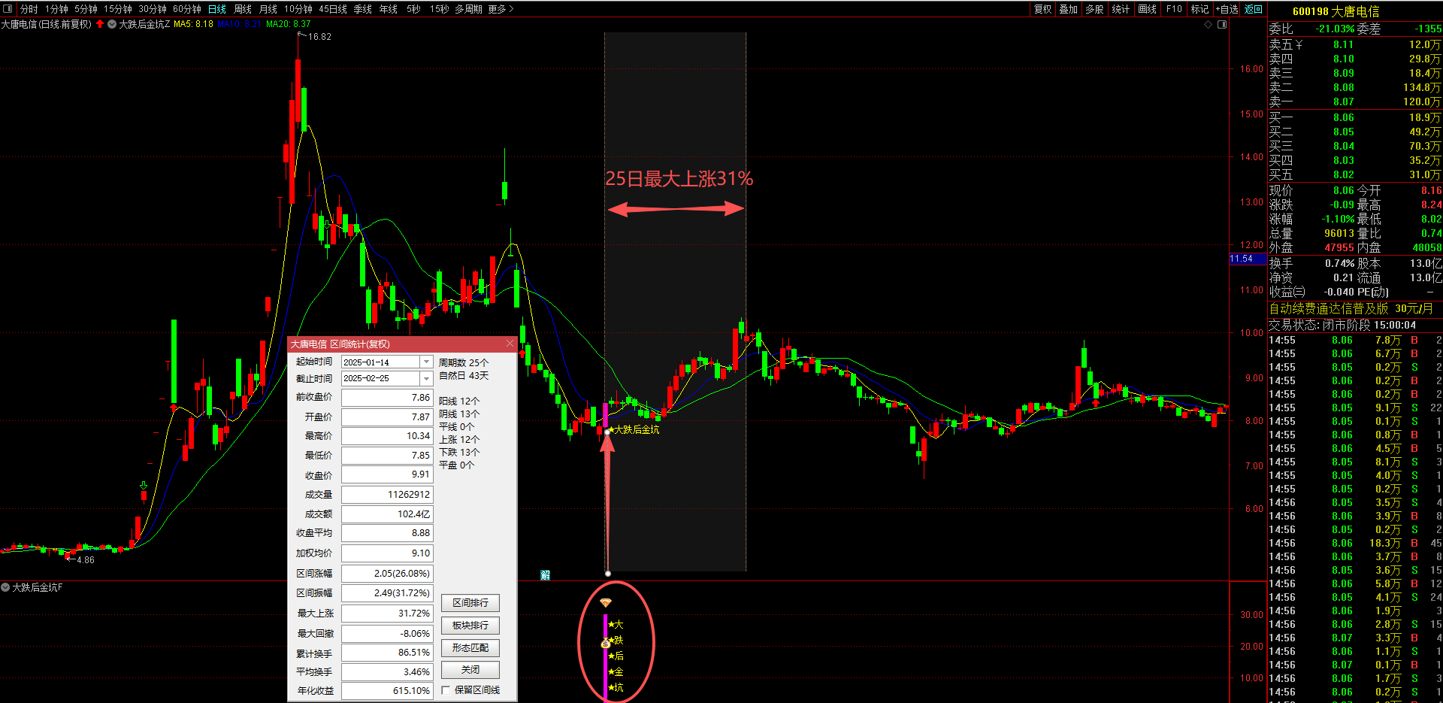This screenshot has width=1443, height=703.
Task: Switch to 1分钟 period
Action: pos(56,9)
